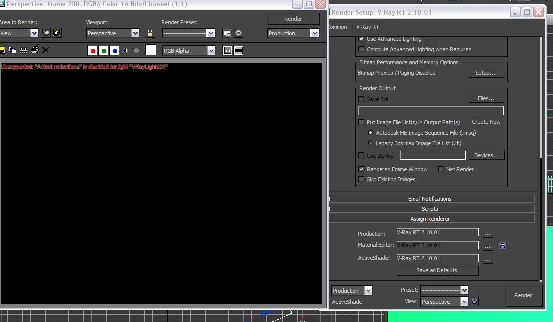Enable the Red channel button
This screenshot has height=322, width=553.
93,51
